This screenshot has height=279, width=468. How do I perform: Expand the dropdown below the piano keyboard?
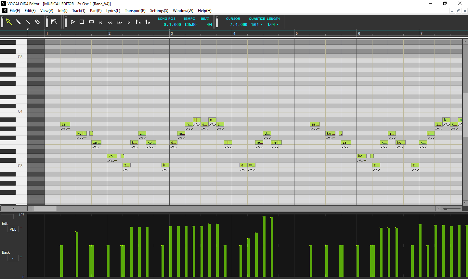[x=13, y=209]
